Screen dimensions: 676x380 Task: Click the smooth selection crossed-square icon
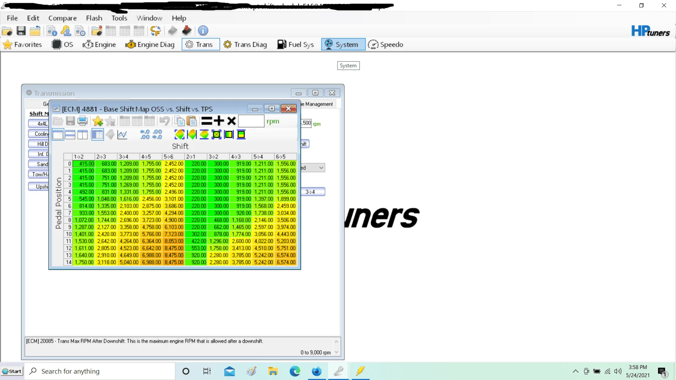(216, 134)
